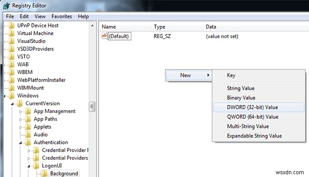Expand the App Management tree node
Image resolution: width=309 pixels, height=177 pixels.
pyautogui.click(x=20, y=112)
